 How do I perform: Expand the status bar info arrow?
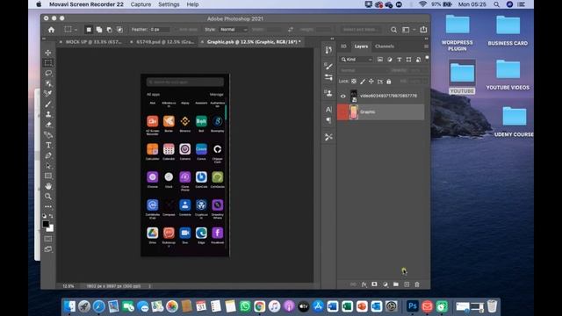click(149, 286)
